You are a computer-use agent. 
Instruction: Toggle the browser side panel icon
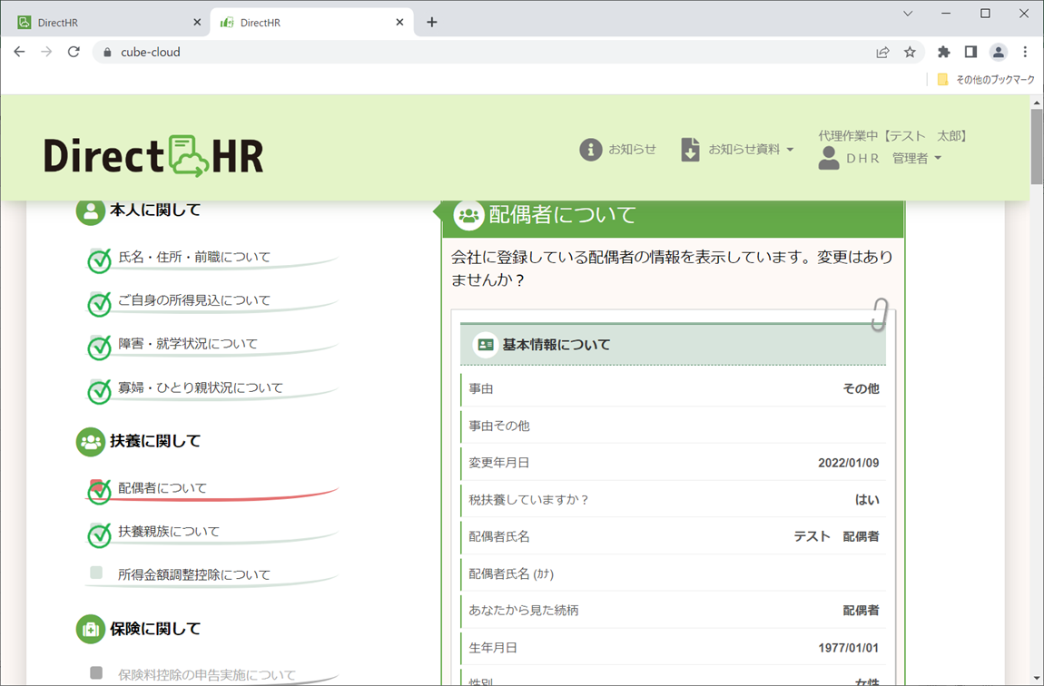point(970,52)
